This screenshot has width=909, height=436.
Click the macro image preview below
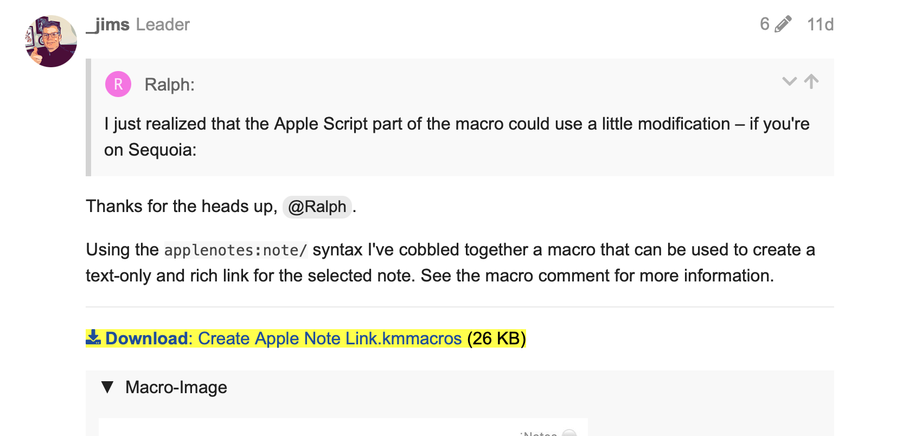[x=343, y=427]
